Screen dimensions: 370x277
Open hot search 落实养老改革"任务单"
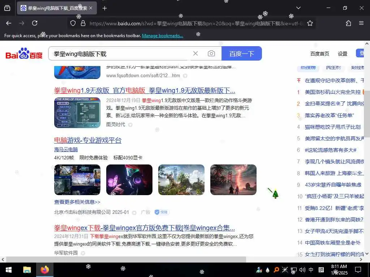pos(329,115)
